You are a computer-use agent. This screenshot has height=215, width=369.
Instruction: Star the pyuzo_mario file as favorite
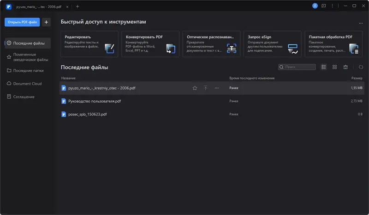pyautogui.click(x=195, y=88)
